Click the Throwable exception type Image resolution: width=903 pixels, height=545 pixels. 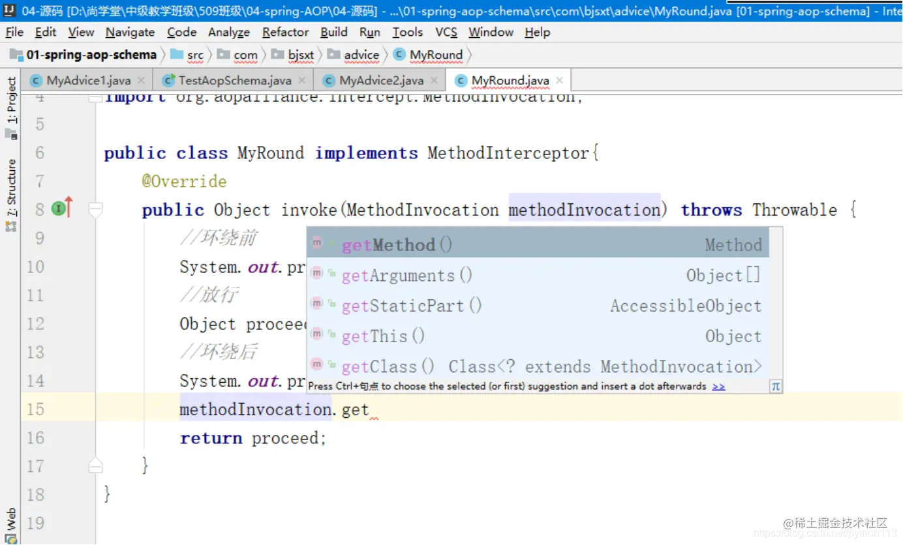pyautogui.click(x=795, y=210)
